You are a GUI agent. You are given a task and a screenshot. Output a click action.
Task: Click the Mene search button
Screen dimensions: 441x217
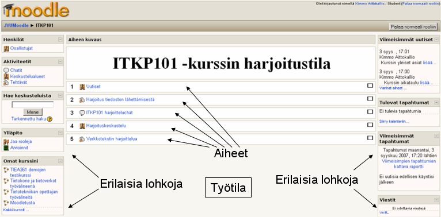[x=33, y=113]
